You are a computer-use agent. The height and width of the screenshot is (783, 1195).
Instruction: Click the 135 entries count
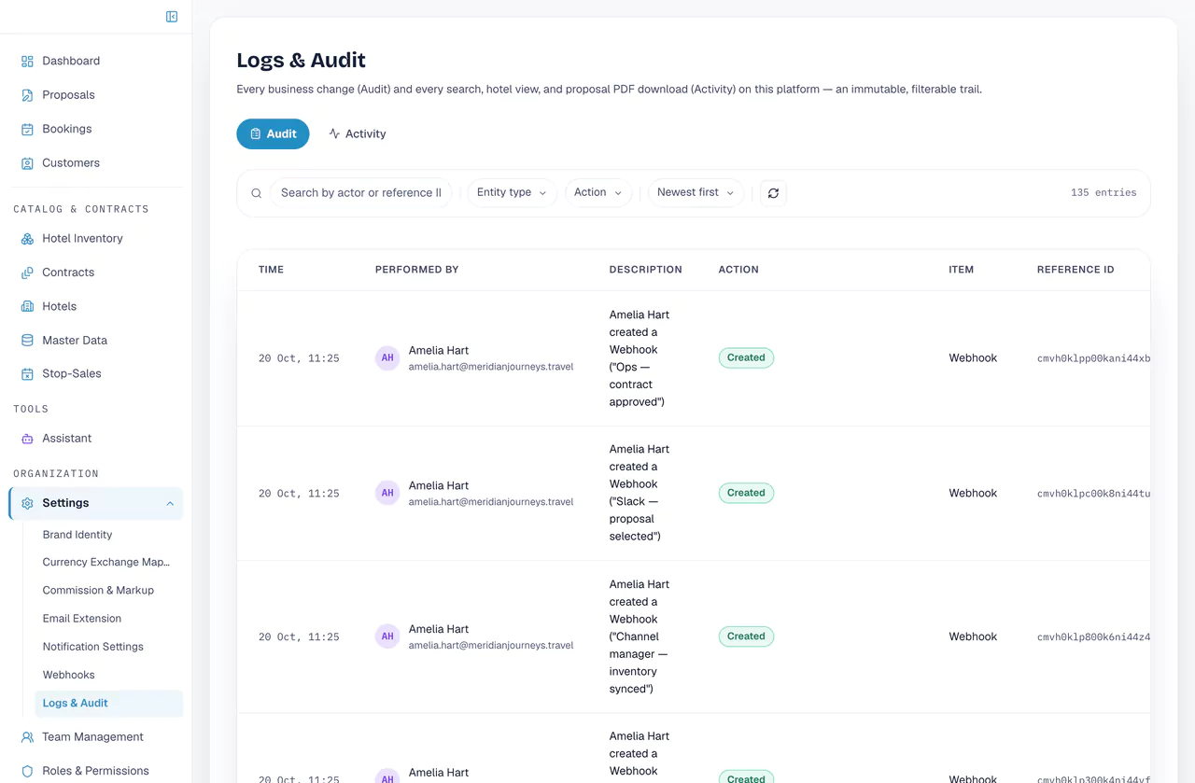pyautogui.click(x=1104, y=192)
